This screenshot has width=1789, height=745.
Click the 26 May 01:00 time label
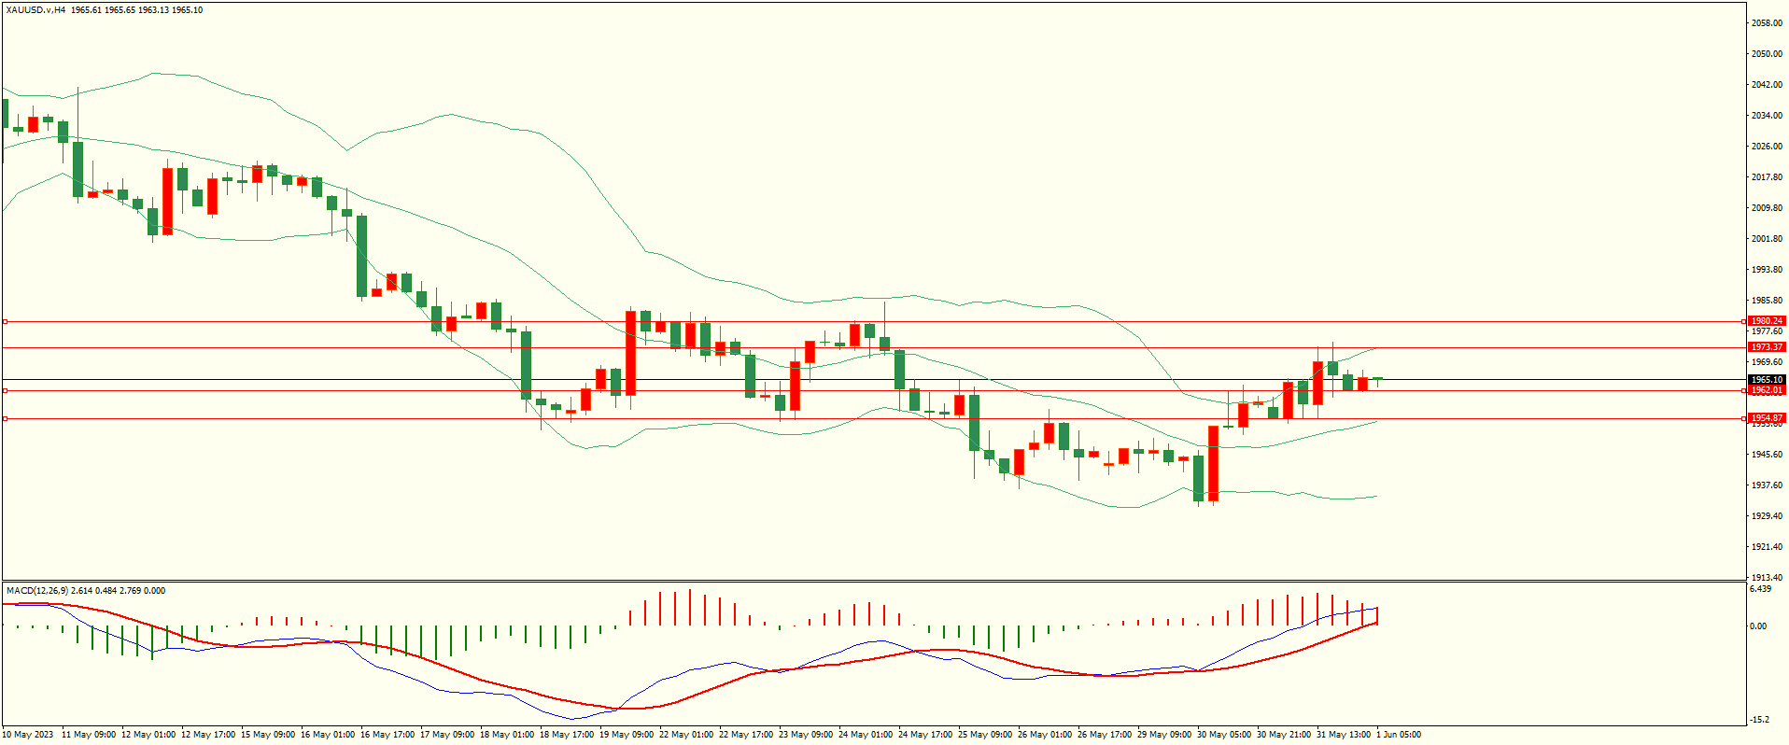click(x=1044, y=735)
